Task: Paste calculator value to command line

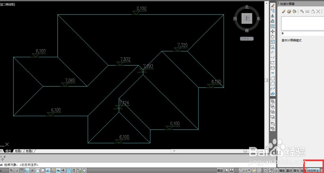Action: click(x=295, y=11)
